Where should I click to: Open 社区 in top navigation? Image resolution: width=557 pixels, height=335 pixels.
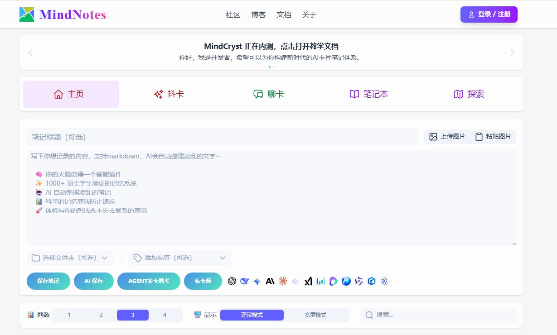click(233, 14)
